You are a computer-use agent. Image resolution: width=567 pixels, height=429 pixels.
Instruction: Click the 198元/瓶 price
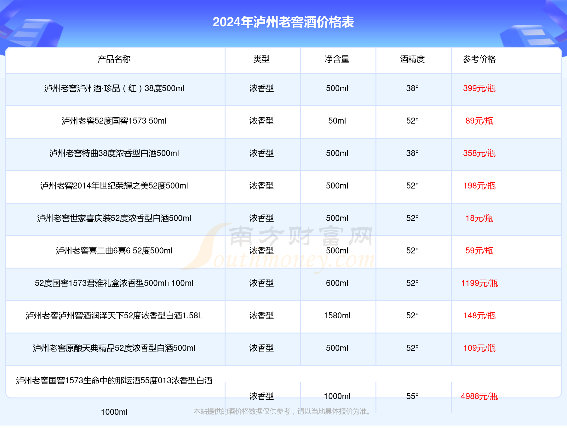tap(479, 186)
